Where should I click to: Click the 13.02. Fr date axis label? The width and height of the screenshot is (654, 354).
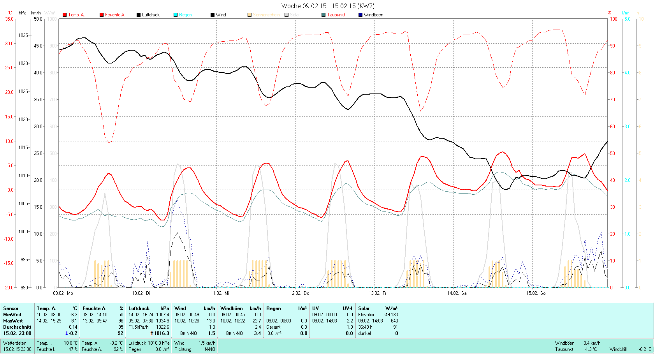pyautogui.click(x=378, y=293)
